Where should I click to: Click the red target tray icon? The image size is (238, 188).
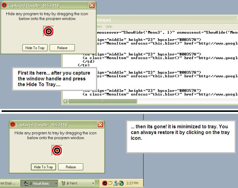[105, 183]
